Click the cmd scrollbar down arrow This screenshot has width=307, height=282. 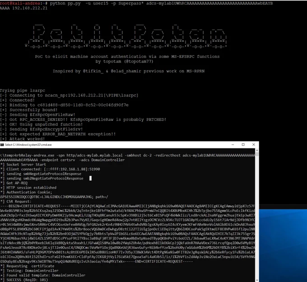257,280
